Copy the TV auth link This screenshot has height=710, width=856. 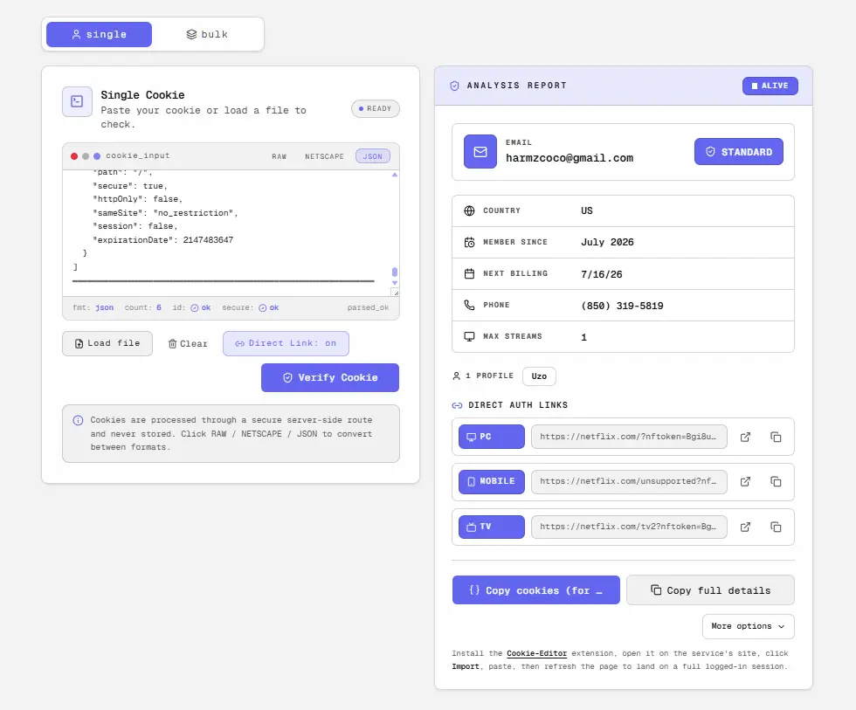(x=776, y=527)
